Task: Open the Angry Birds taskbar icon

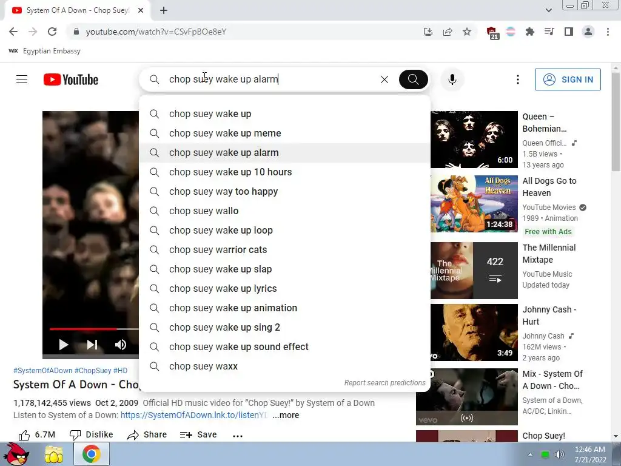Action: tap(16, 454)
